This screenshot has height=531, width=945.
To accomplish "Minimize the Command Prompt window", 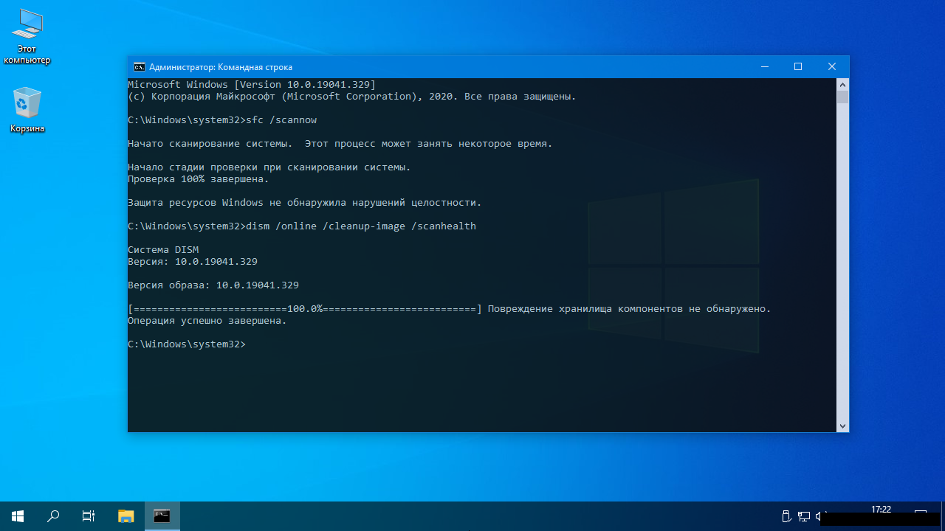I will pos(764,66).
